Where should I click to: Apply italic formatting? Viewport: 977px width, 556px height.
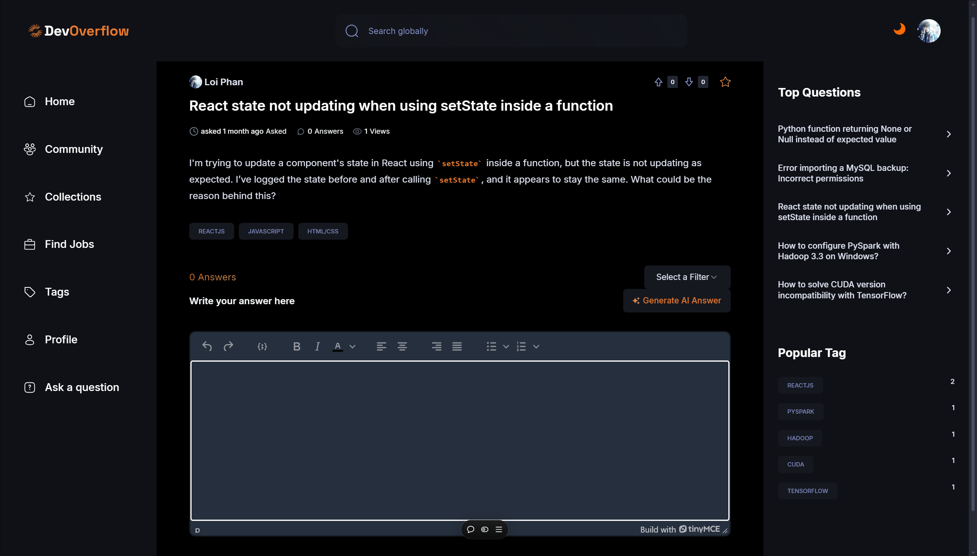tap(317, 346)
